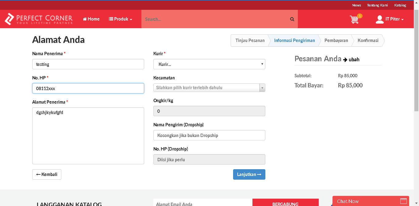Select the Pembayaran step tab
This screenshot has height=206, width=419.
(336, 40)
